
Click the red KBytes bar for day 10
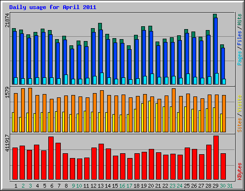(x=79, y=169)
